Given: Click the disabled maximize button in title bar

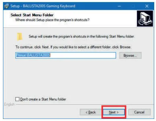Looking at the screenshot, I should [133, 6].
